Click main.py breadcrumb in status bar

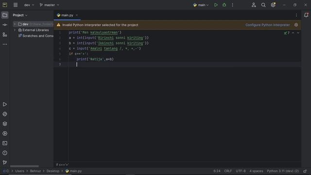(73, 171)
